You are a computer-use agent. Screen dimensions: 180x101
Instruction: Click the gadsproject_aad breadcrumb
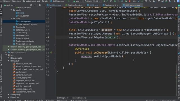[x=31, y=1]
